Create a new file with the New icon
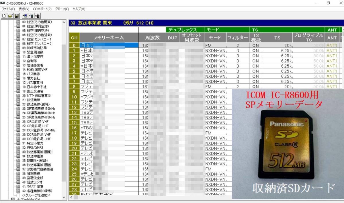This screenshot has height=203, width=344. pos(4,16)
